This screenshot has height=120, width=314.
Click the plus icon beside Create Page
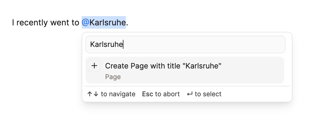click(94, 66)
